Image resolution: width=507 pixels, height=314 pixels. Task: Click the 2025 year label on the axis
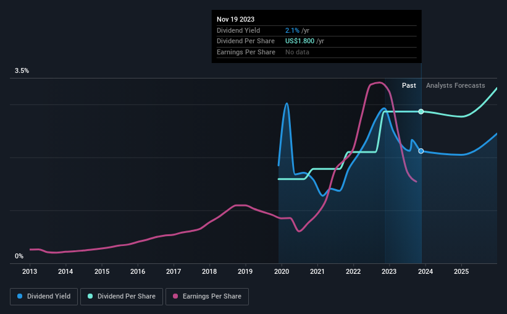pos(461,271)
